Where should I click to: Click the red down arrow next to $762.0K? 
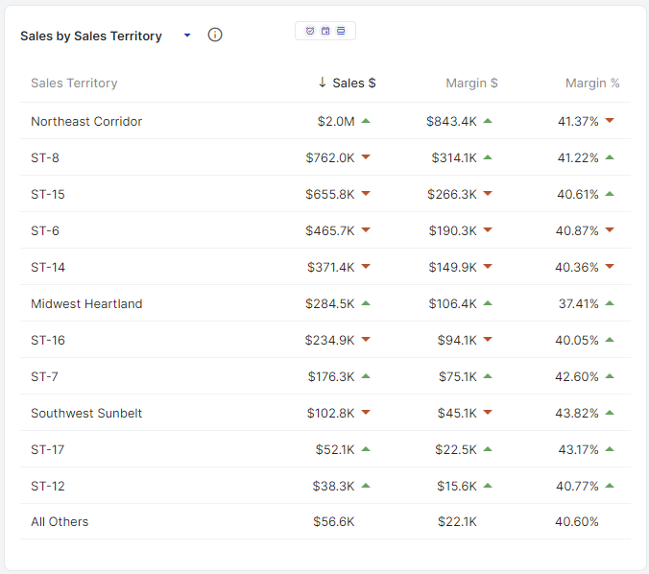coord(366,157)
